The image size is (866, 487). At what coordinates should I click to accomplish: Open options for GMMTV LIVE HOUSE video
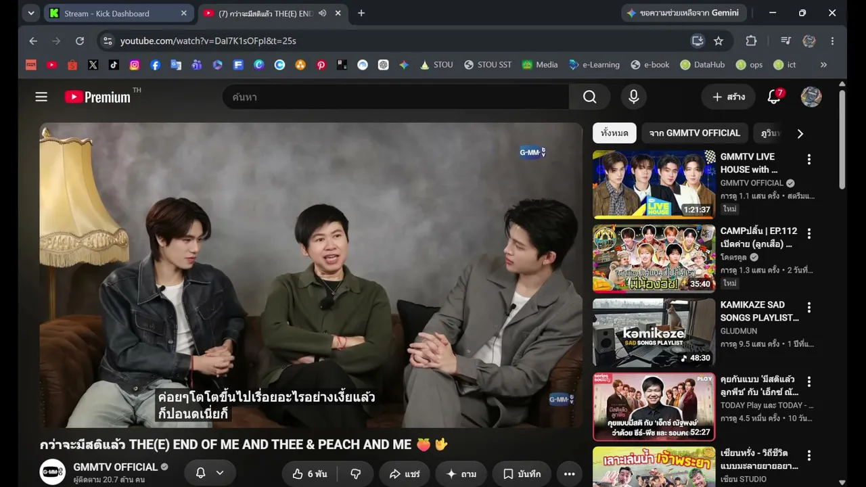pos(808,160)
